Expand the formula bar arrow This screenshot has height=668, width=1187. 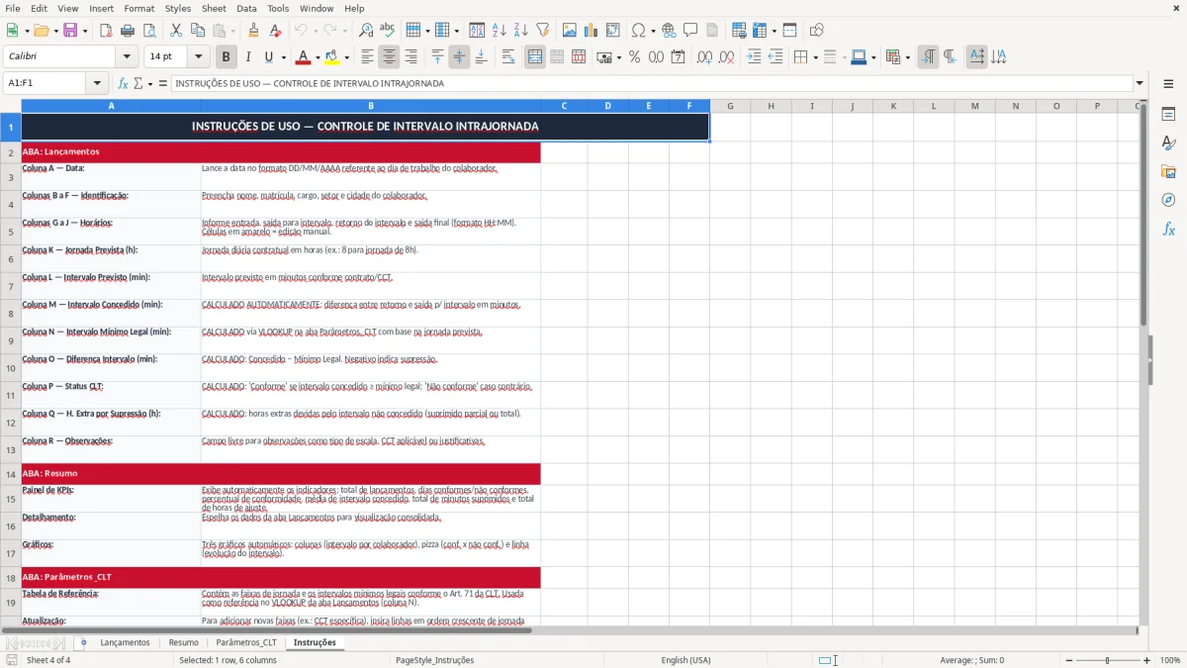1140,83
